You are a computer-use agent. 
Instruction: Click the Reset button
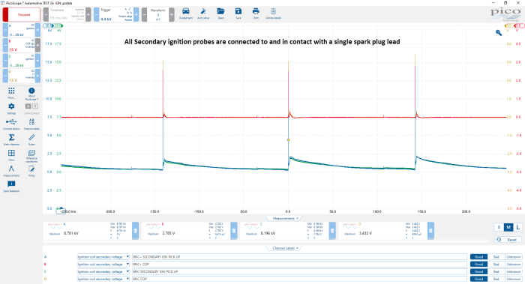508,240
